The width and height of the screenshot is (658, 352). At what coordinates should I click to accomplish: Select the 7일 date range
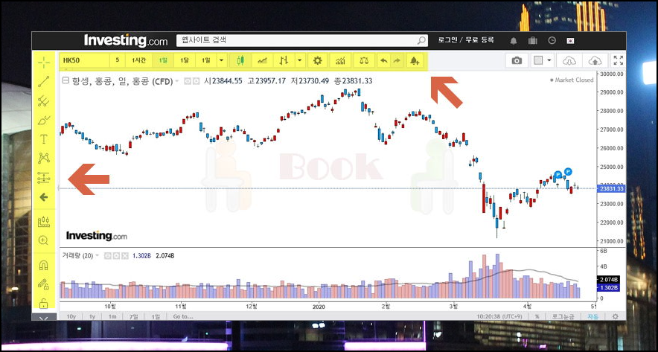click(x=133, y=316)
